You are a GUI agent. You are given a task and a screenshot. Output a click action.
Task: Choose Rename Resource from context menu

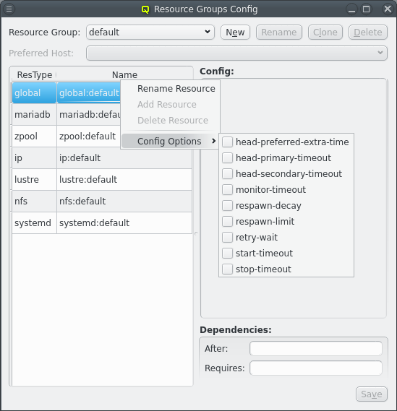coord(170,89)
